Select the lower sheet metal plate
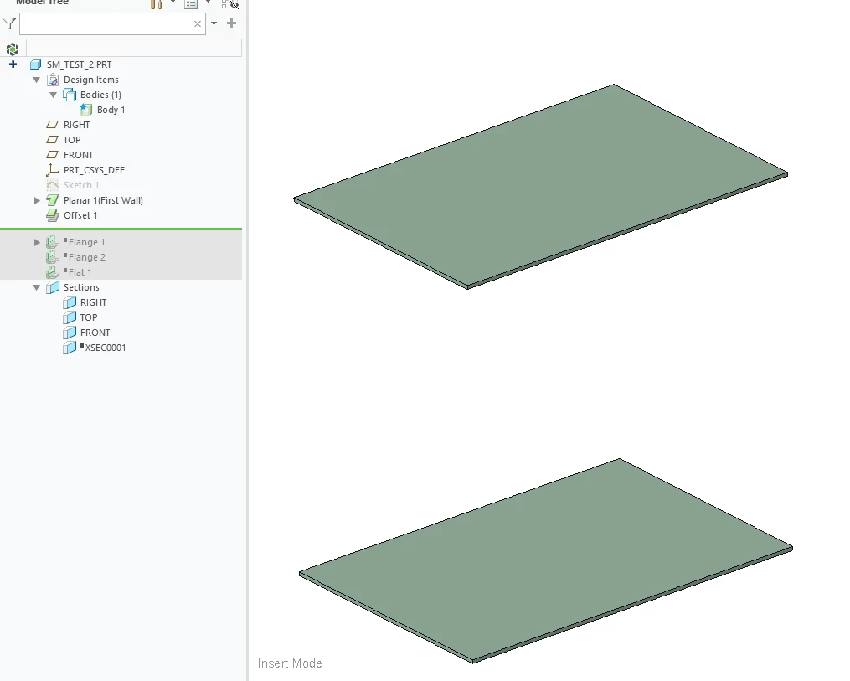This screenshot has width=850, height=681. tap(546, 560)
